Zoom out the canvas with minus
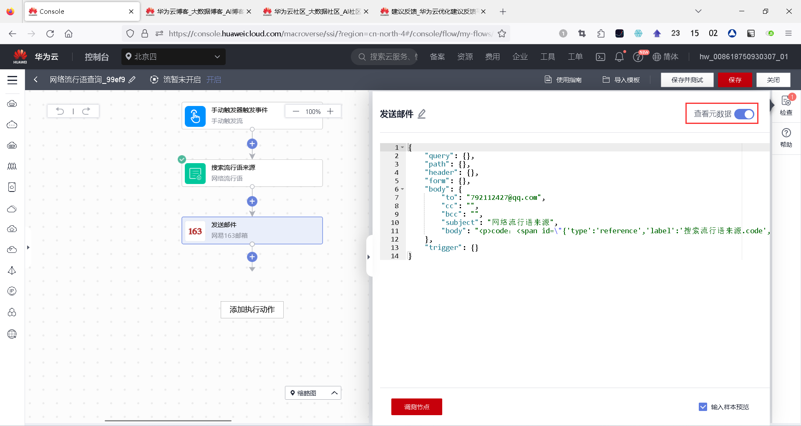 click(x=296, y=111)
